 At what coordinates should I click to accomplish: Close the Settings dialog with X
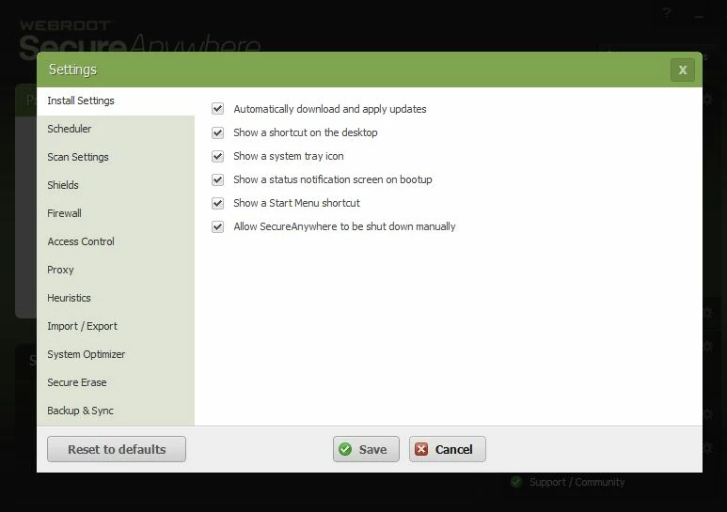[x=683, y=70]
